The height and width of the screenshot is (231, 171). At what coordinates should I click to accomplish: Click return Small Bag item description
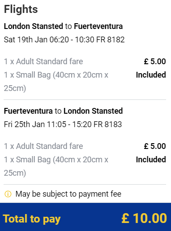coord(56,166)
